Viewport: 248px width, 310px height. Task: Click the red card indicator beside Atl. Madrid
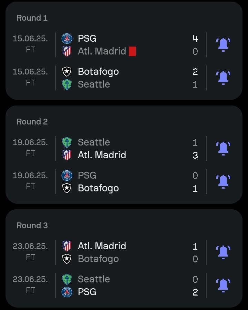132,51
